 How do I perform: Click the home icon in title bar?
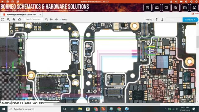click(x=2, y=2)
